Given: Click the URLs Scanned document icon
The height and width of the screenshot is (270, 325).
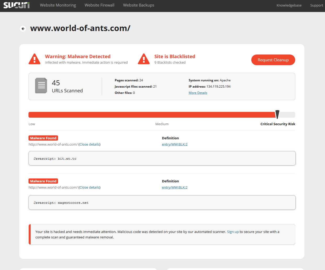Looking at the screenshot, I should click(x=41, y=86).
